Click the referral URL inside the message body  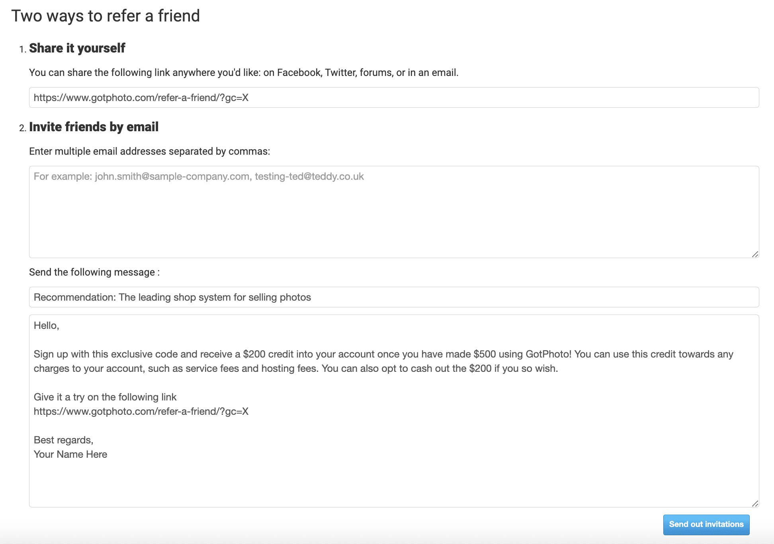[x=141, y=412]
